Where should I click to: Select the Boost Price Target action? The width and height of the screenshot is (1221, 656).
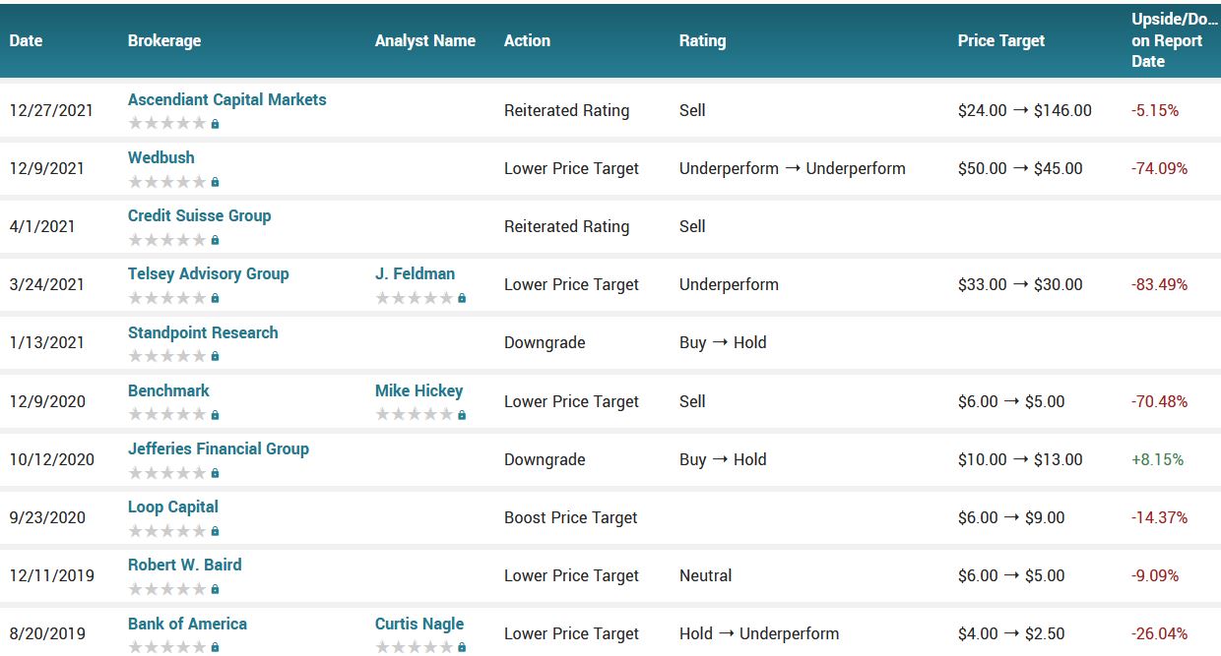[571, 517]
